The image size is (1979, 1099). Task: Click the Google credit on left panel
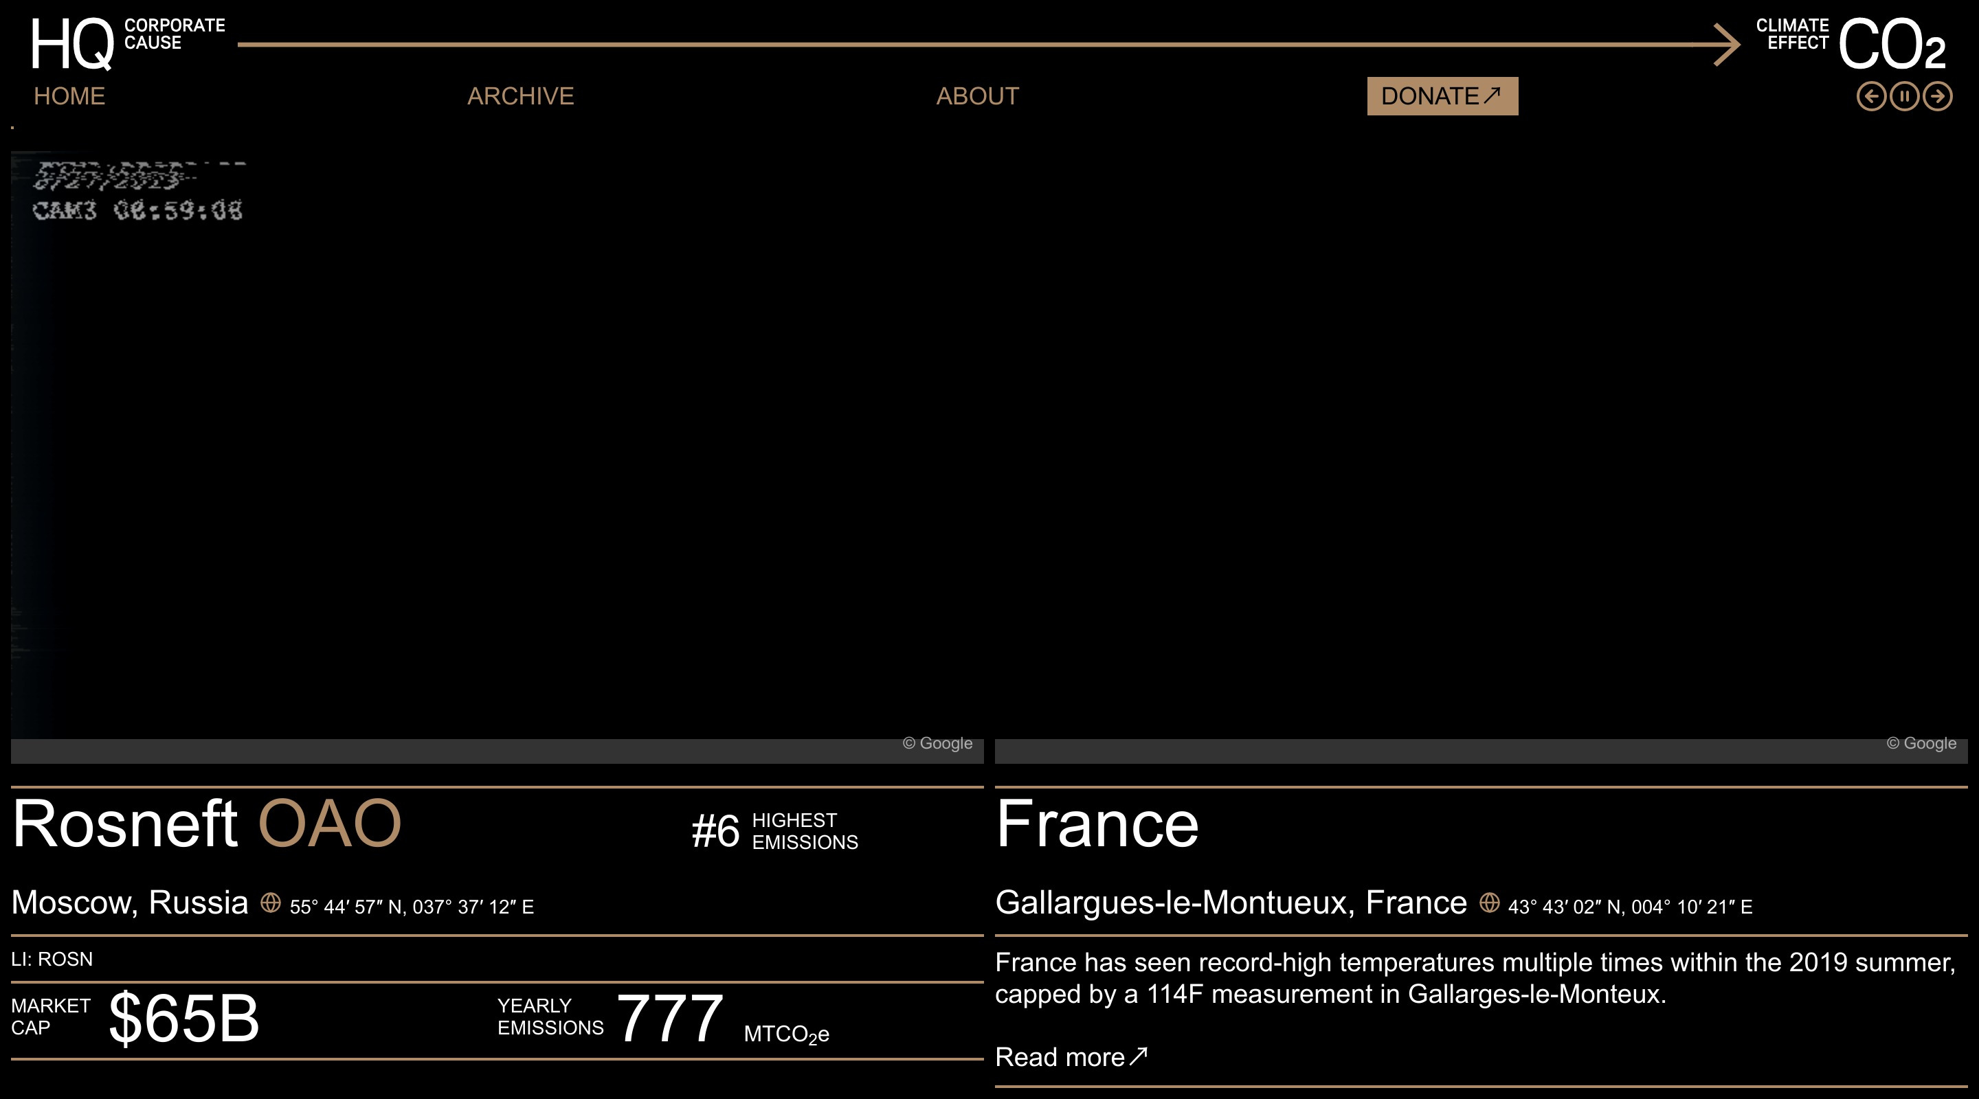point(937,743)
